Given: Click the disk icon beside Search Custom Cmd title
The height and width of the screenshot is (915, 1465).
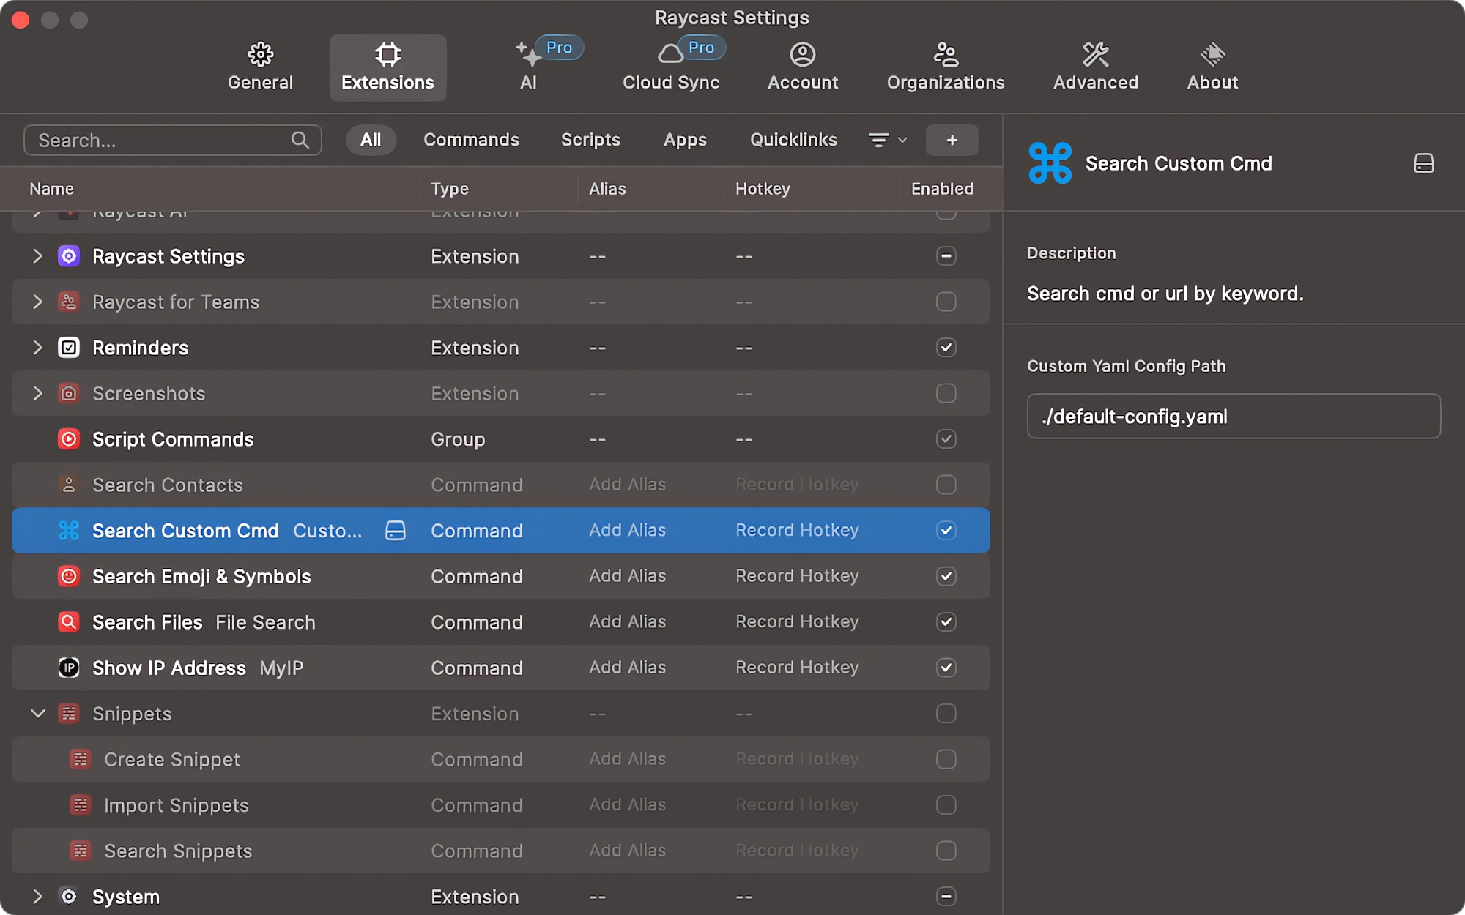Looking at the screenshot, I should 1423,163.
